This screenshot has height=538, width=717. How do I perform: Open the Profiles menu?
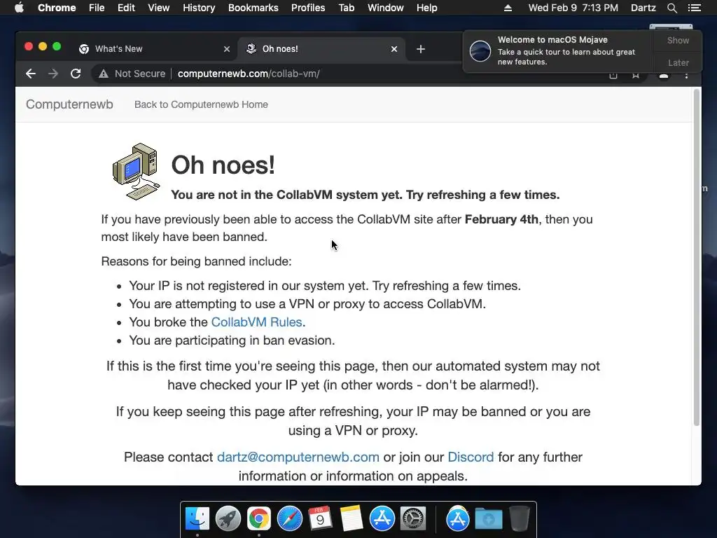[308, 8]
